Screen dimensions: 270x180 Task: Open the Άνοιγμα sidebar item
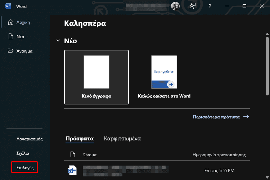(x=24, y=51)
